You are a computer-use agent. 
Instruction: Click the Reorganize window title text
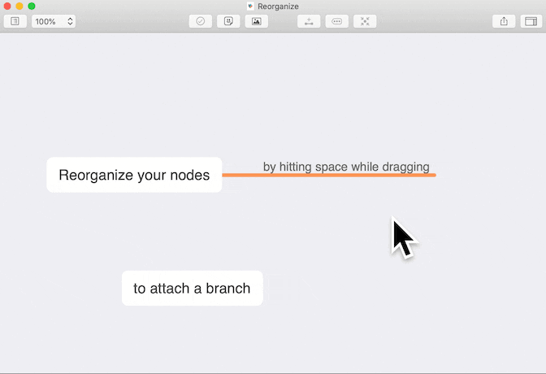tap(278, 7)
